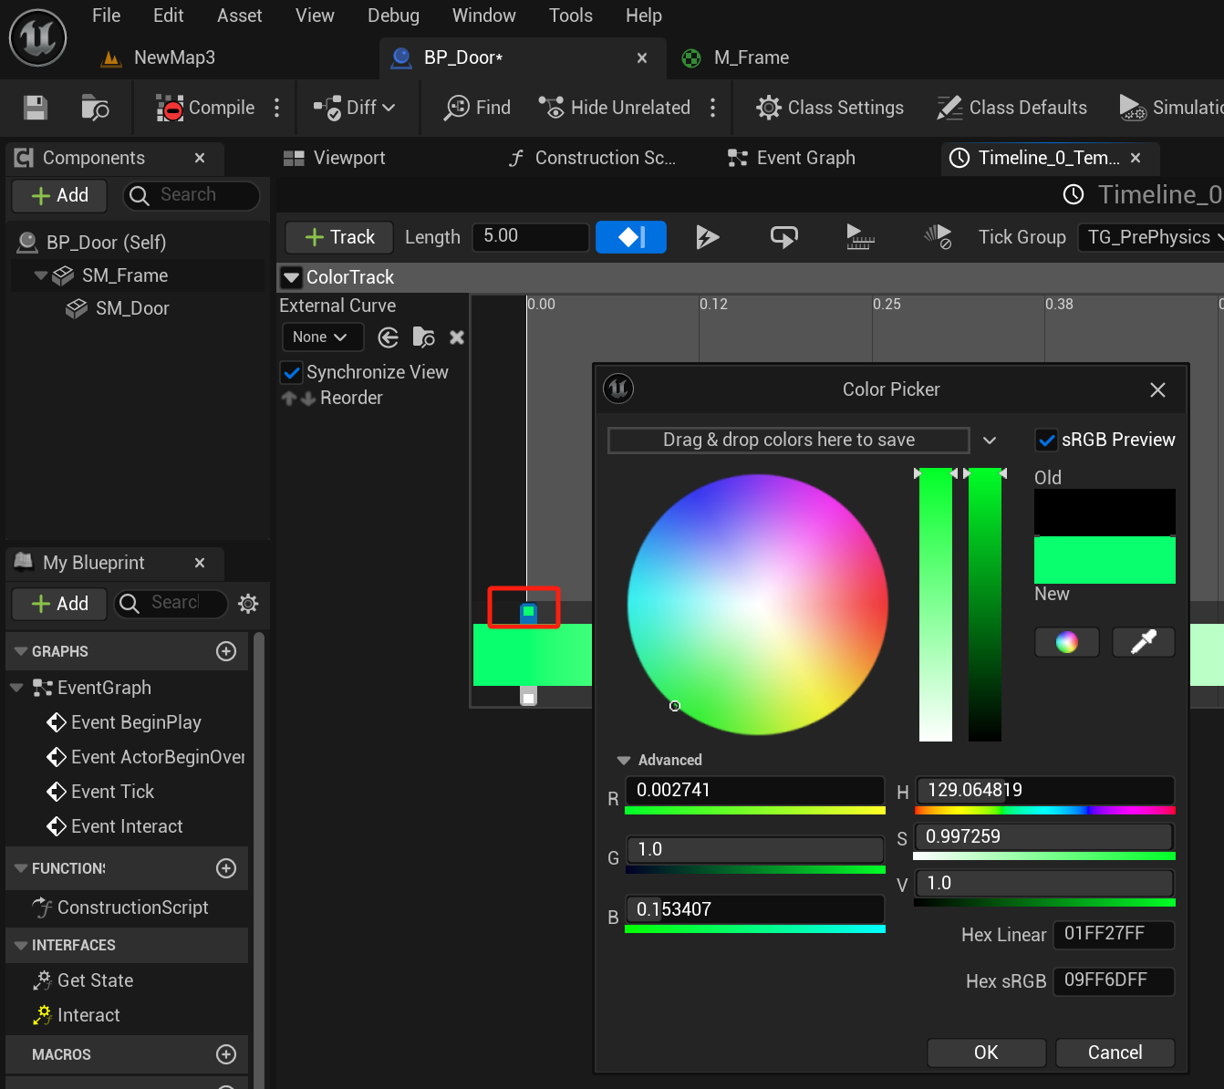Select the green color key marker
This screenshot has height=1089, width=1224.
[x=528, y=613]
